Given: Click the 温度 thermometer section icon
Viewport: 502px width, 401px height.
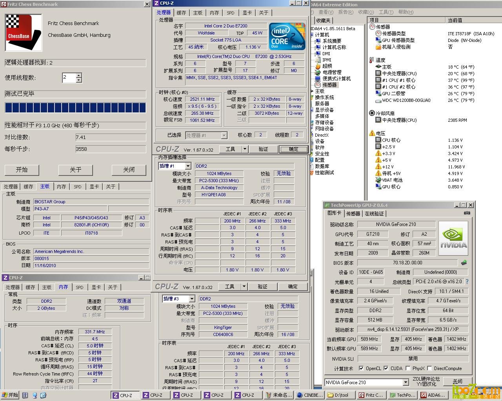Looking at the screenshot, I should [372, 60].
